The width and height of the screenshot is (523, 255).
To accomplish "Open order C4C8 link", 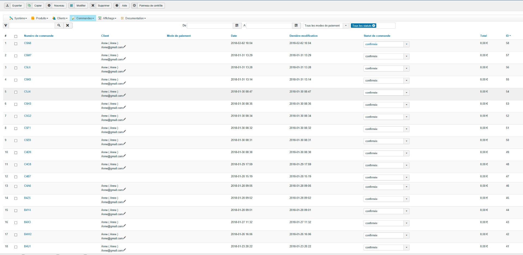I will (28, 164).
